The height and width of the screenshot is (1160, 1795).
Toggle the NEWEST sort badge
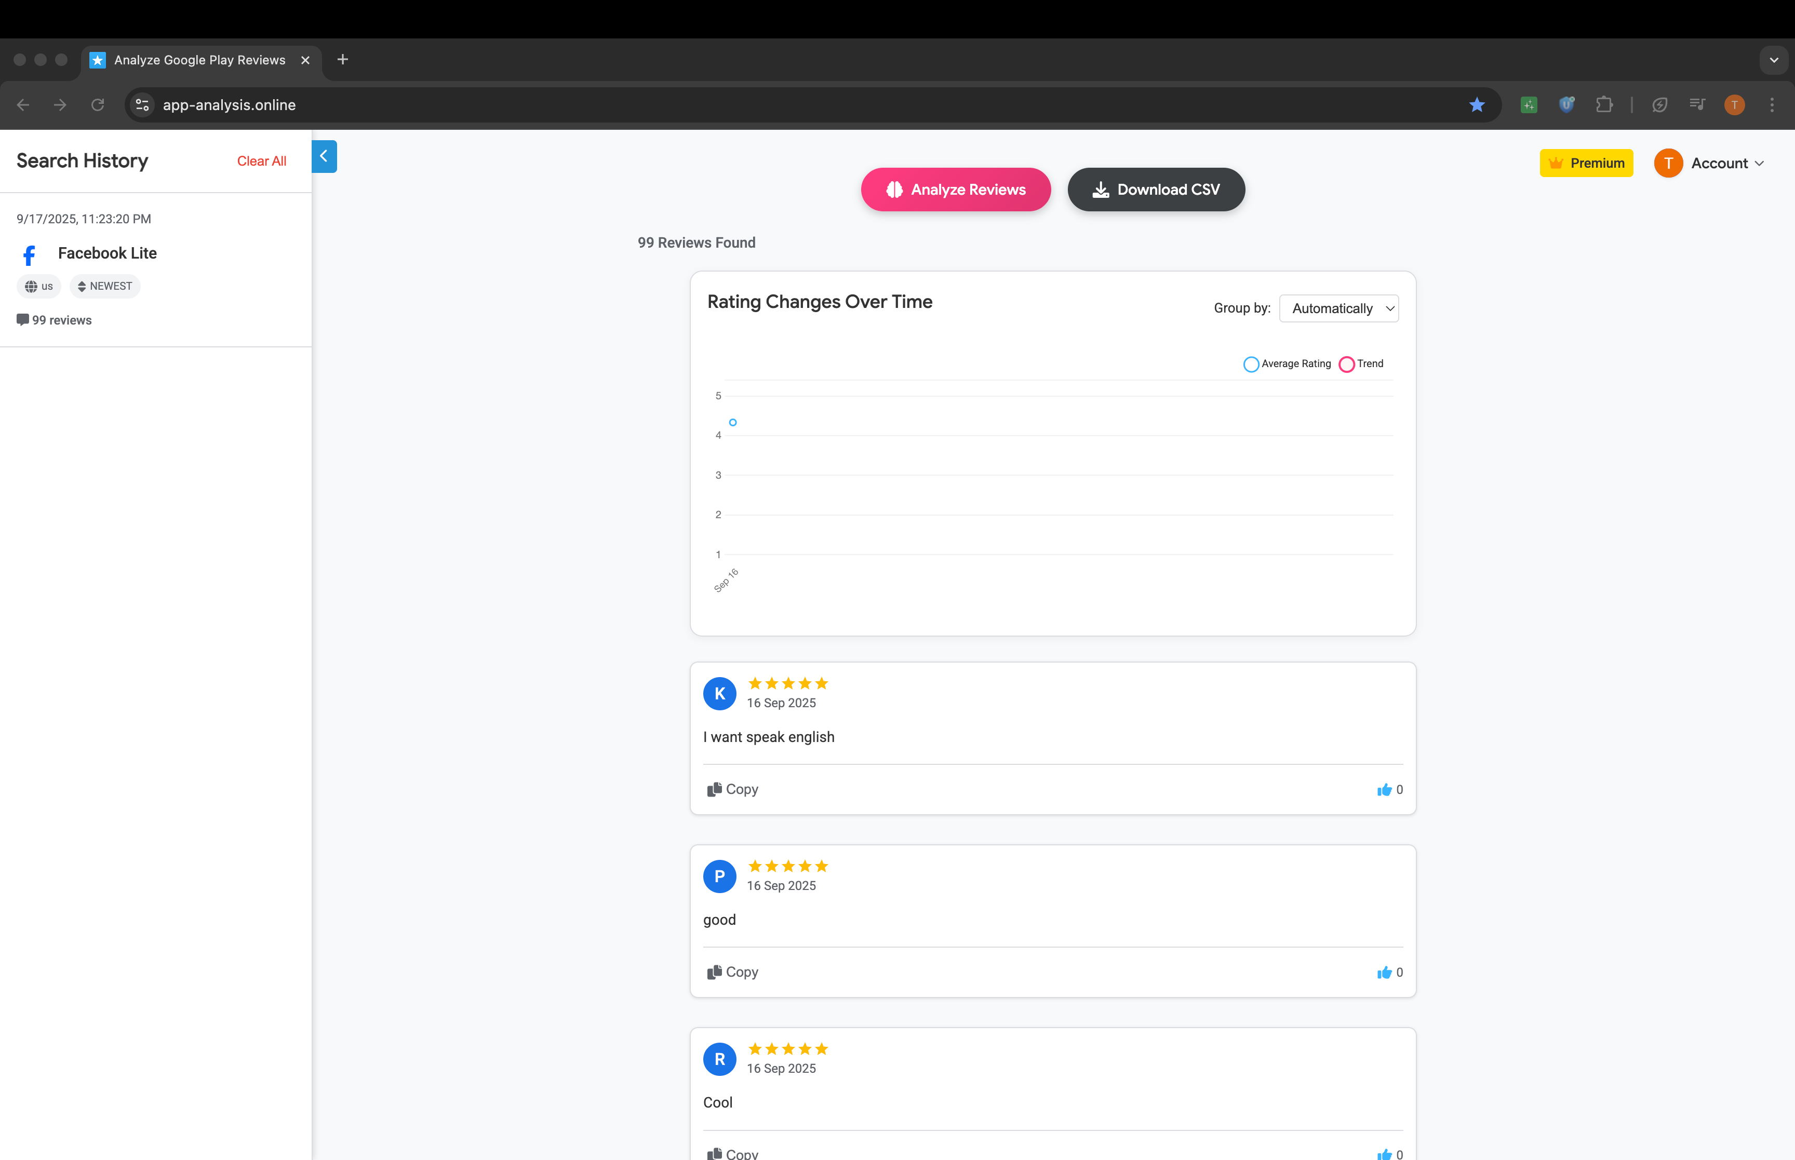105,286
